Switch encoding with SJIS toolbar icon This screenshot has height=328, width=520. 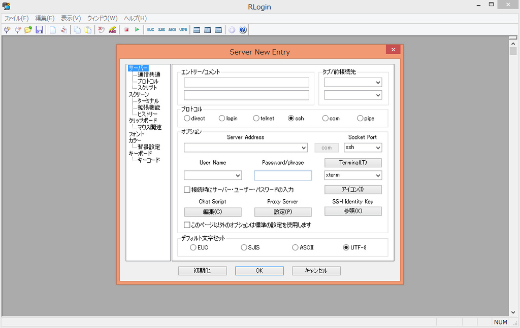coord(161,30)
